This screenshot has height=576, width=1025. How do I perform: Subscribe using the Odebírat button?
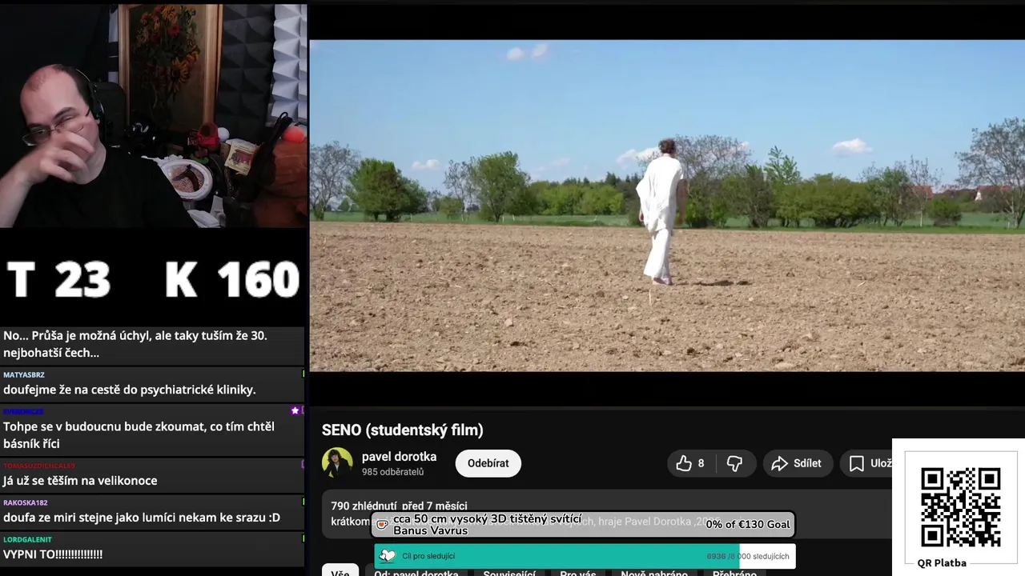click(488, 463)
